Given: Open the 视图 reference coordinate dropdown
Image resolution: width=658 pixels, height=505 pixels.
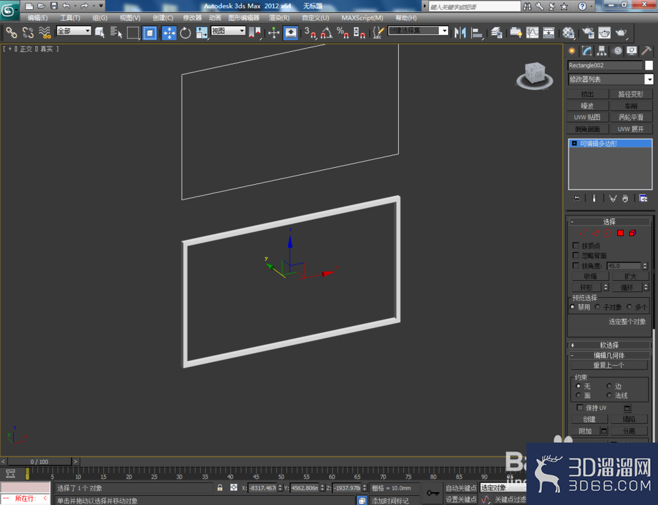Looking at the screenshot, I should tap(241, 31).
